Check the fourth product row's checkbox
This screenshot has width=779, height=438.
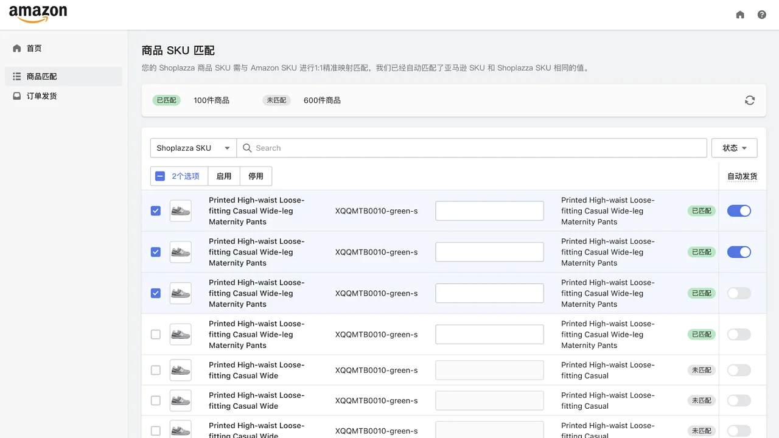click(156, 335)
